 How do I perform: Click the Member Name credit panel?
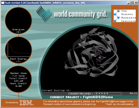tap(18, 79)
